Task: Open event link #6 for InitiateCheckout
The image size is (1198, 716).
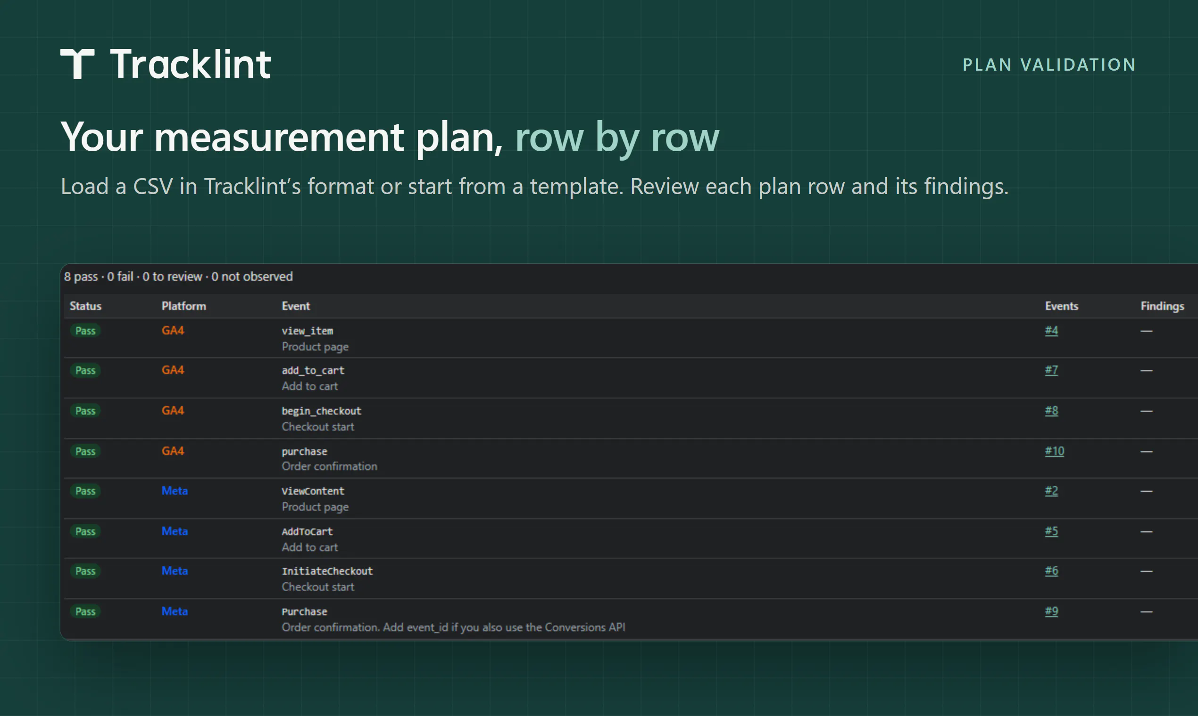Action: pyautogui.click(x=1051, y=571)
